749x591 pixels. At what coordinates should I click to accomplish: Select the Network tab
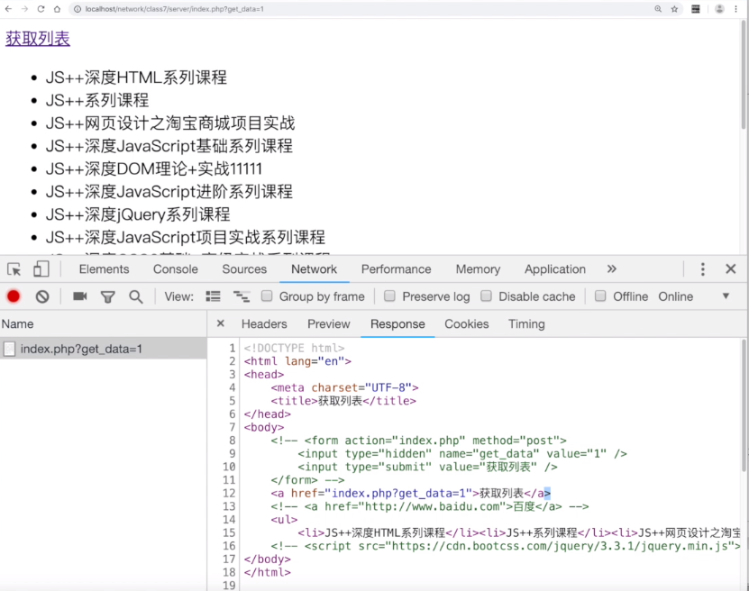[314, 269]
